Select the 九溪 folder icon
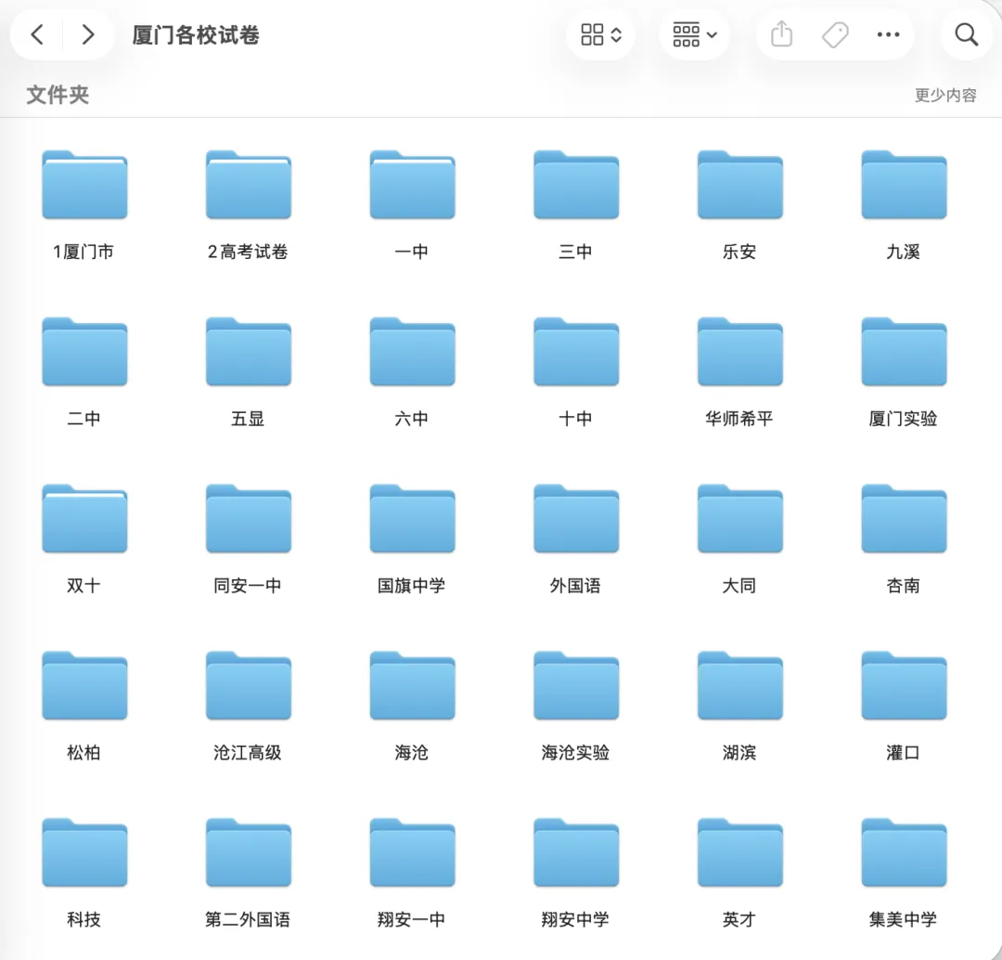This screenshot has width=1002, height=960. coord(905,185)
